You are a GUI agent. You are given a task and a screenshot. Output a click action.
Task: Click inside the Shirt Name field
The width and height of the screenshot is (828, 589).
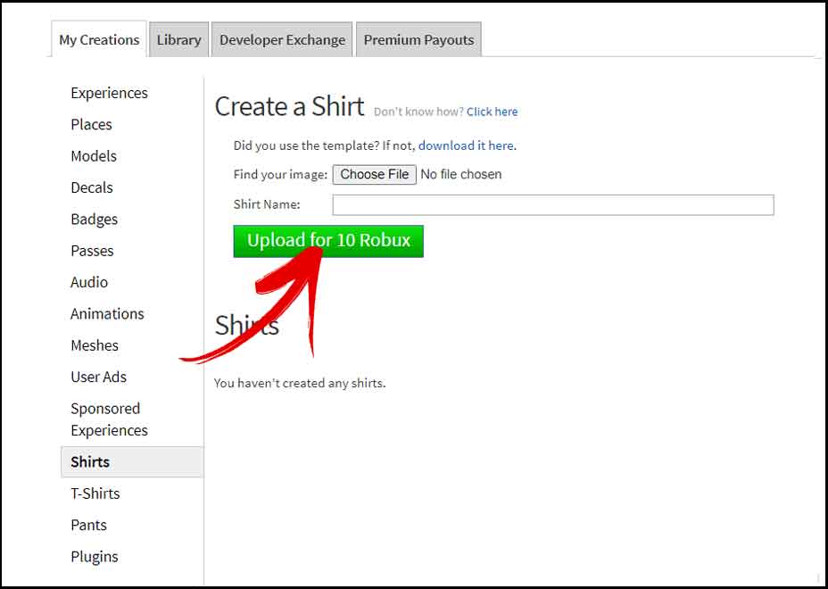(551, 205)
